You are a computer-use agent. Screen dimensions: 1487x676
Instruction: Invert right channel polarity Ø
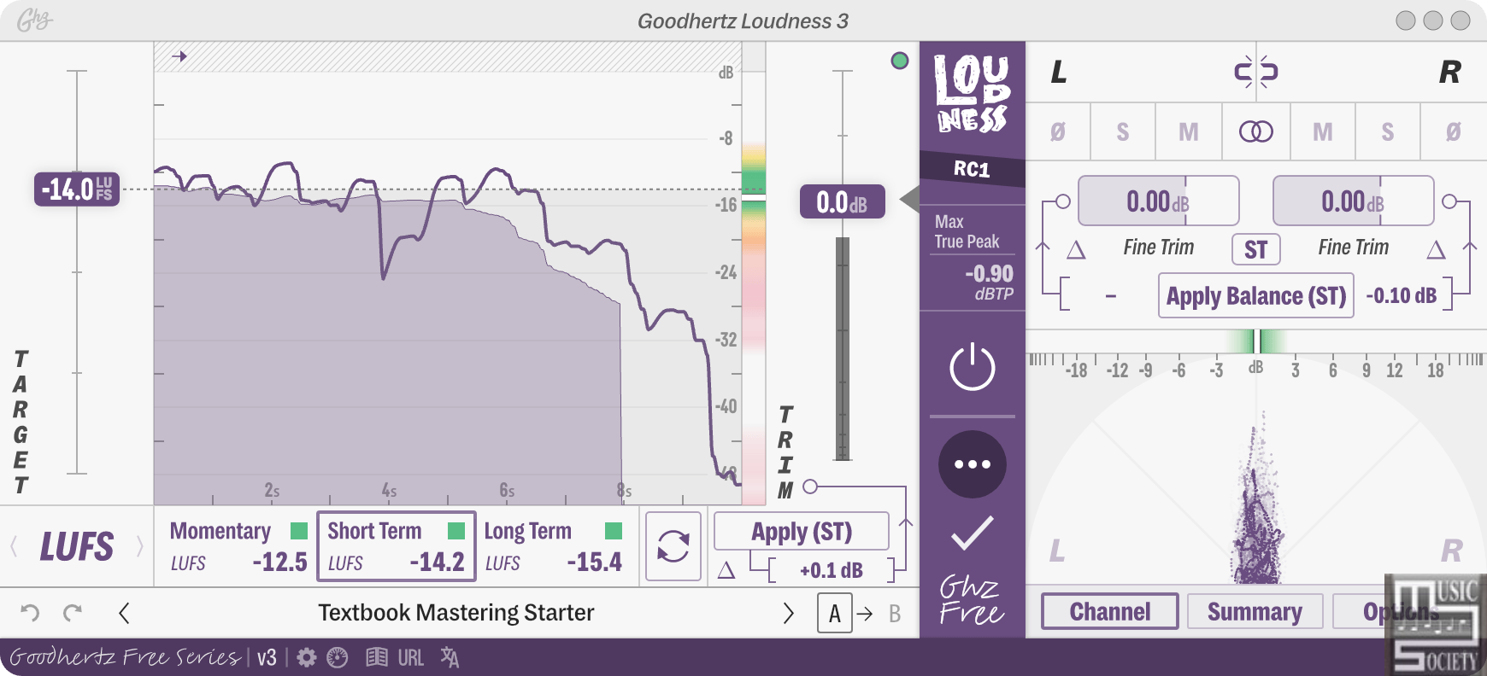tap(1453, 131)
